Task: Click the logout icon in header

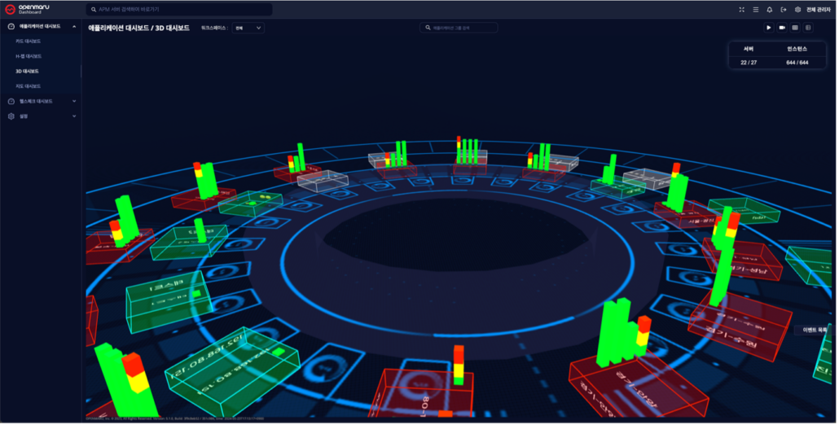Action: point(784,10)
